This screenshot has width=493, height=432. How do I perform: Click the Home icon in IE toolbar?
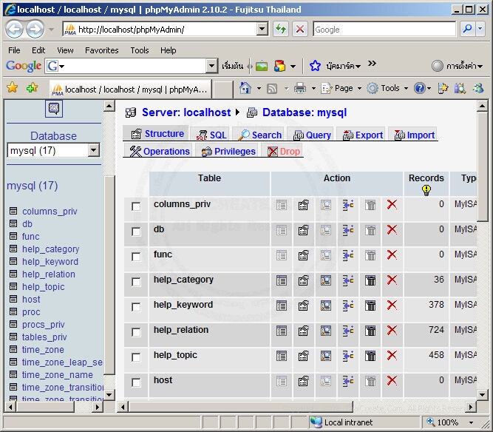(x=245, y=89)
